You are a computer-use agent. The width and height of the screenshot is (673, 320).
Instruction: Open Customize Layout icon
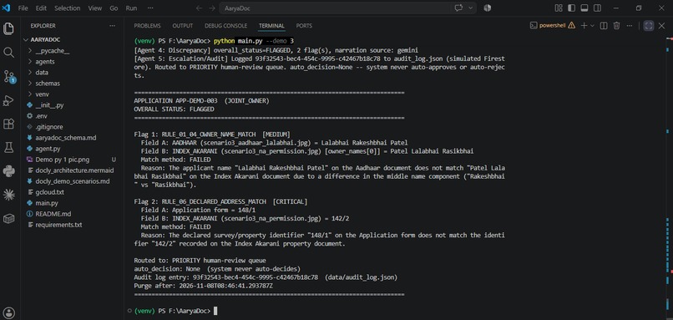click(559, 8)
